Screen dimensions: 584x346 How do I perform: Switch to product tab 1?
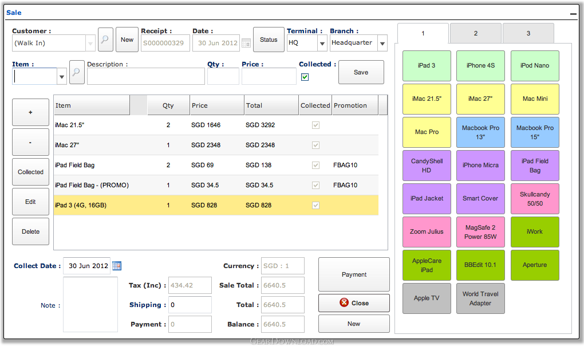423,34
